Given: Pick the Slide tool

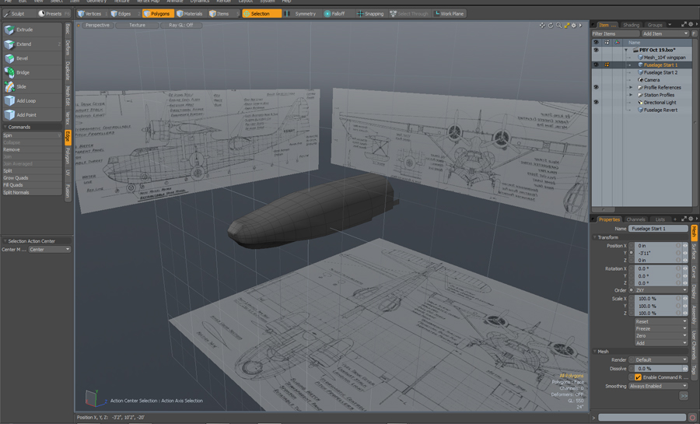Looking at the screenshot, I should click(x=32, y=86).
